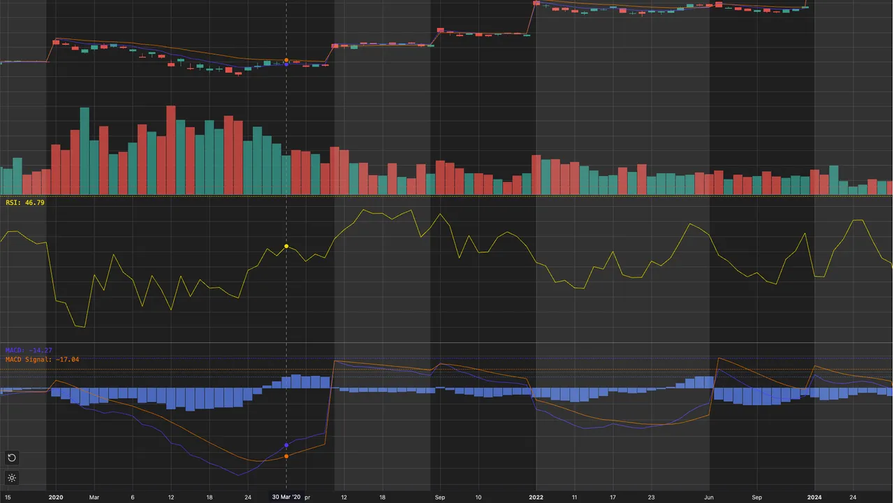Image resolution: width=894 pixels, height=503 pixels.
Task: Click the Sep label after the 18 tick
Action: [x=440, y=497]
